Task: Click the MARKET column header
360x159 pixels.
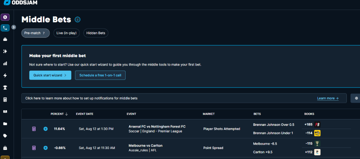Action: pos(209,114)
